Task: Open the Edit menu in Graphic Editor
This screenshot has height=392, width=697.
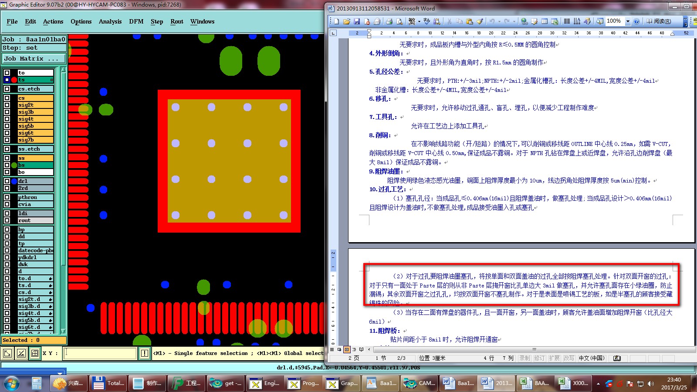Action: click(x=30, y=21)
